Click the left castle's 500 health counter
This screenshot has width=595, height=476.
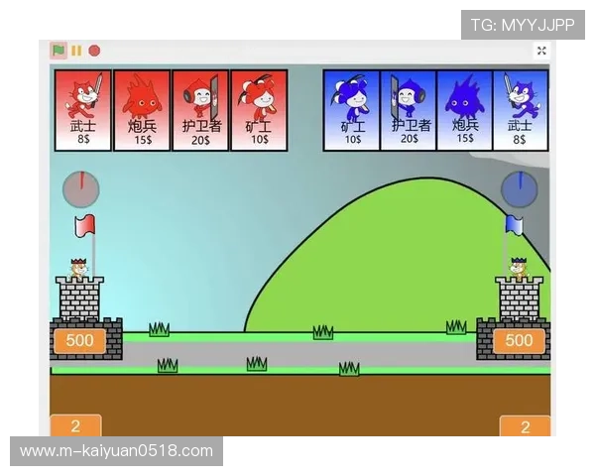79,341
